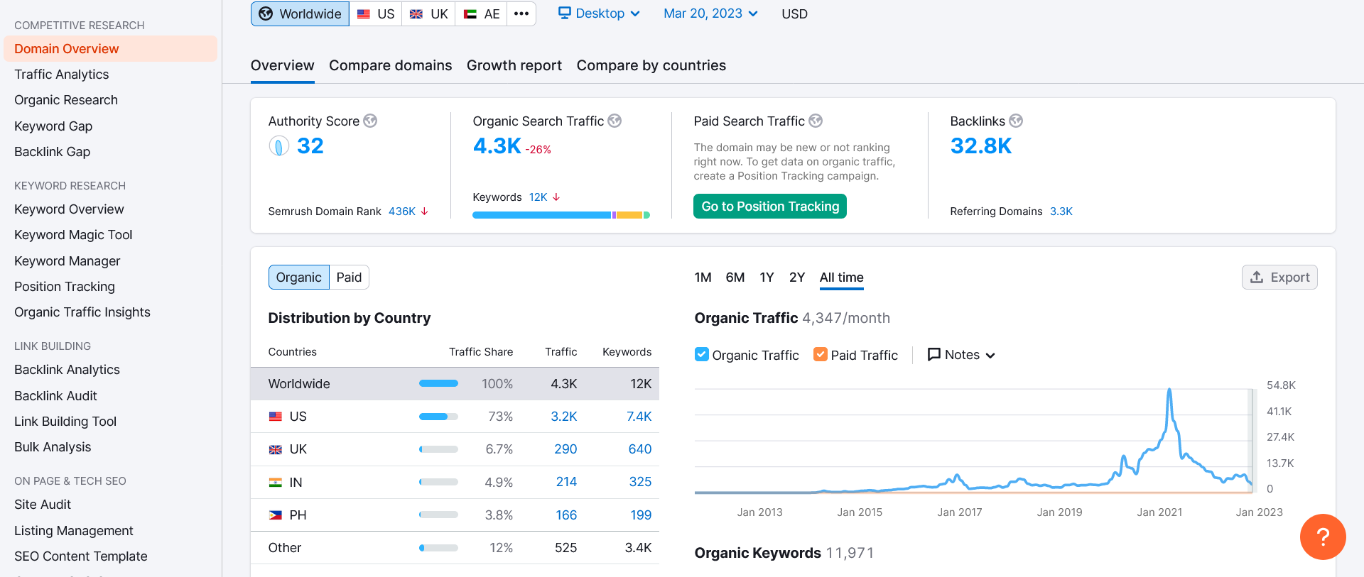
Task: Switch to Compare domains tab
Action: tap(391, 66)
